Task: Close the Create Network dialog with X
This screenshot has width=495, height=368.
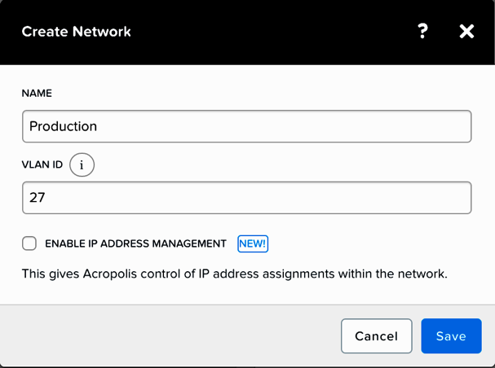Action: [466, 32]
